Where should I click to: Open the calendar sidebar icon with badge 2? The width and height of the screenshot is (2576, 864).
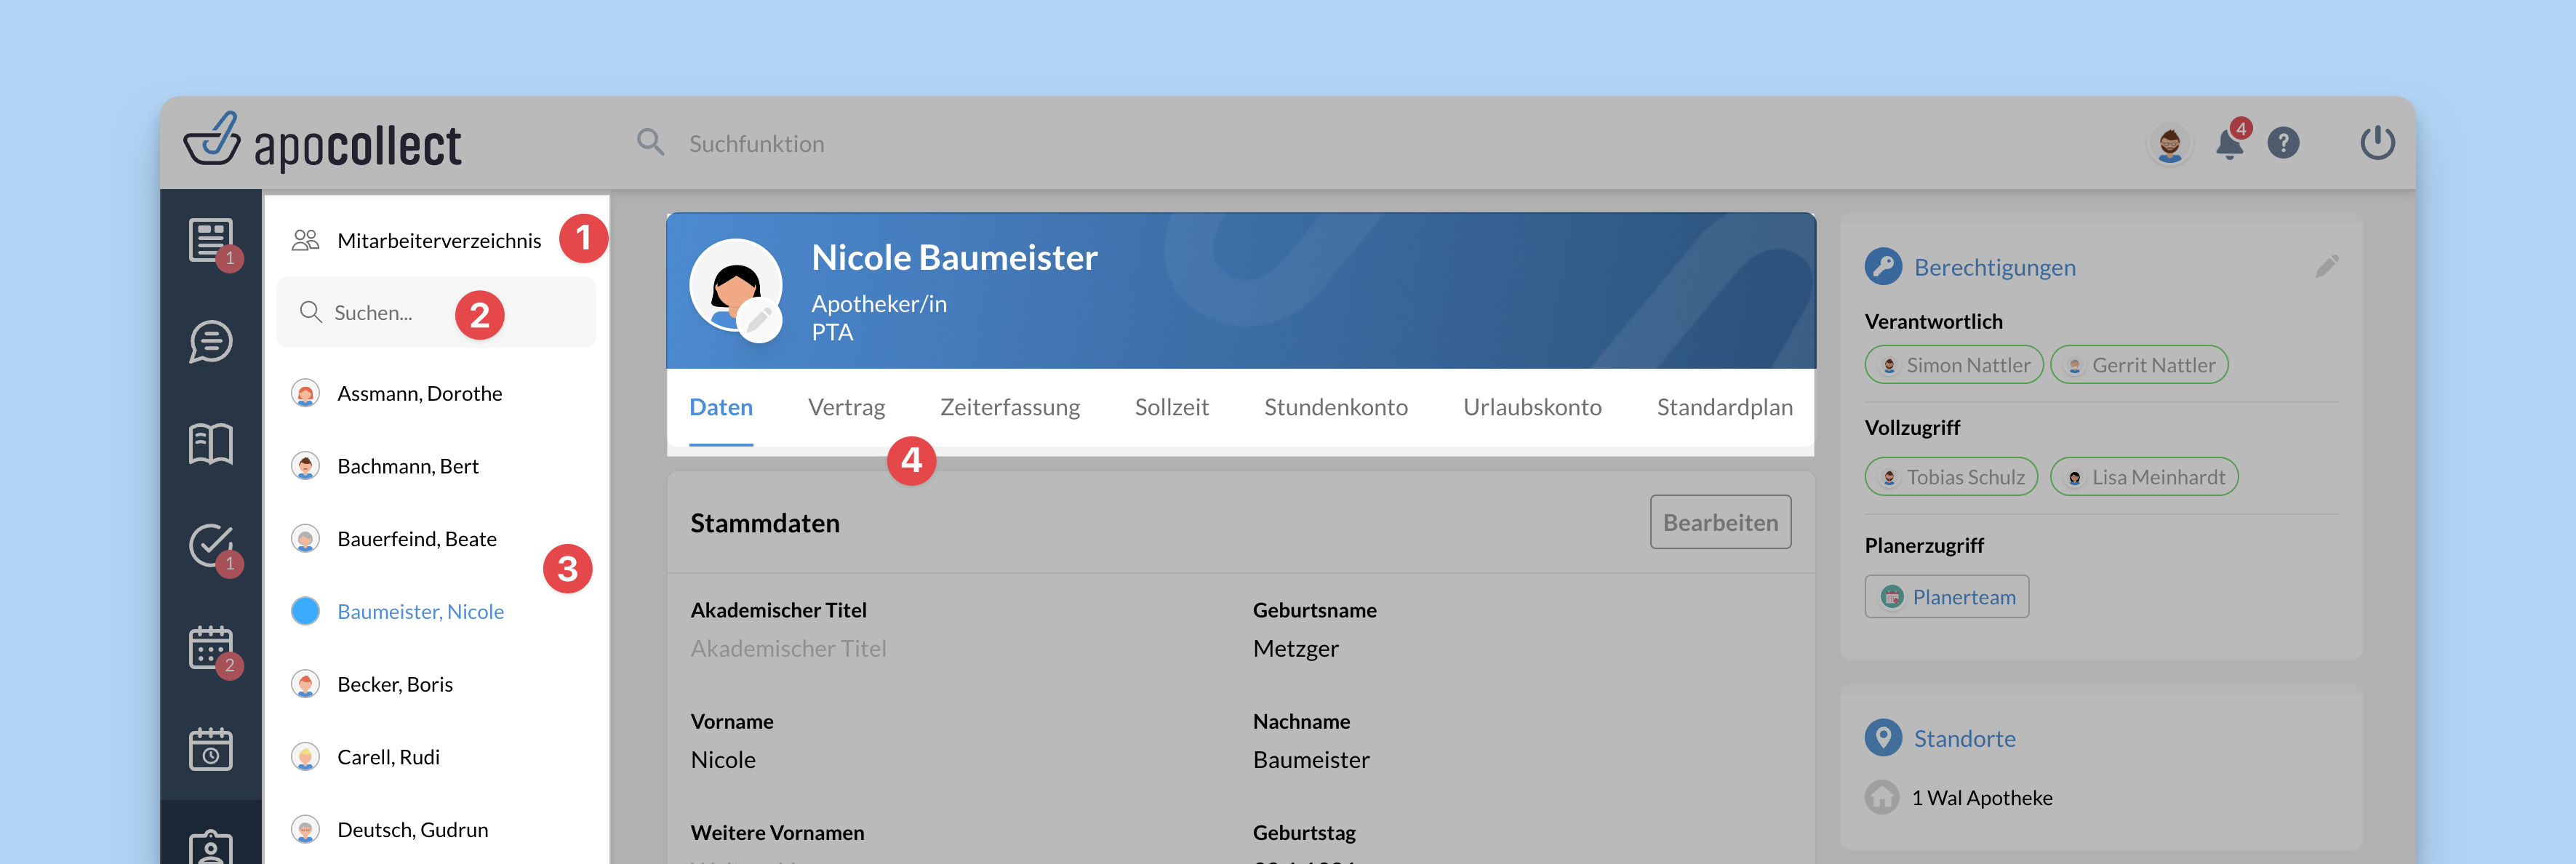pos(211,648)
